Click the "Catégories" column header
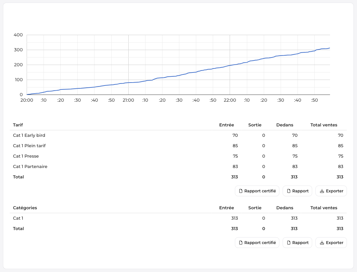The width and height of the screenshot is (357, 272). (25, 208)
